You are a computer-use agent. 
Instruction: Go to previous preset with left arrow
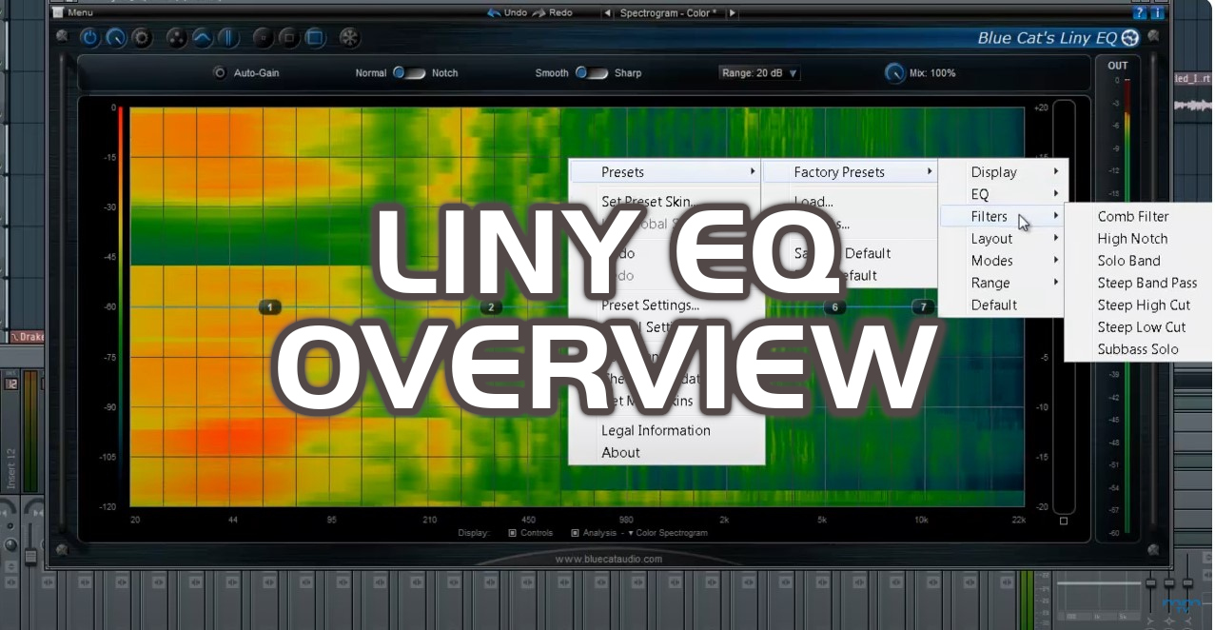pos(608,13)
